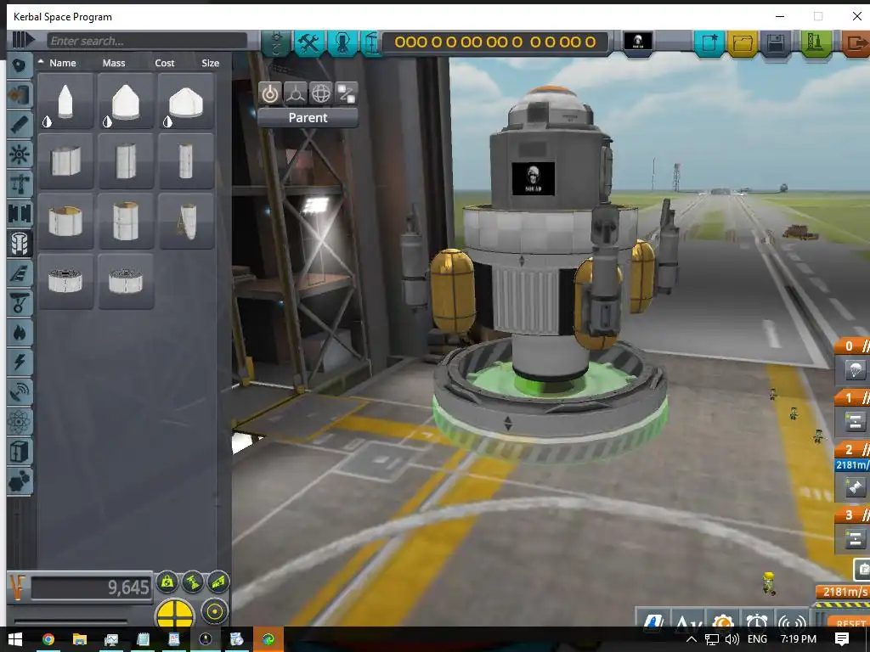Sort parts by Name

[x=62, y=63]
